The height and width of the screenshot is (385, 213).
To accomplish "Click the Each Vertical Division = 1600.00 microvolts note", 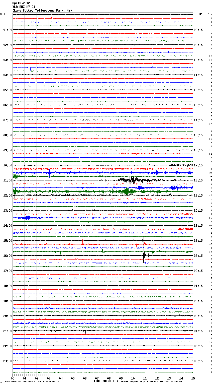I will [32, 382].
